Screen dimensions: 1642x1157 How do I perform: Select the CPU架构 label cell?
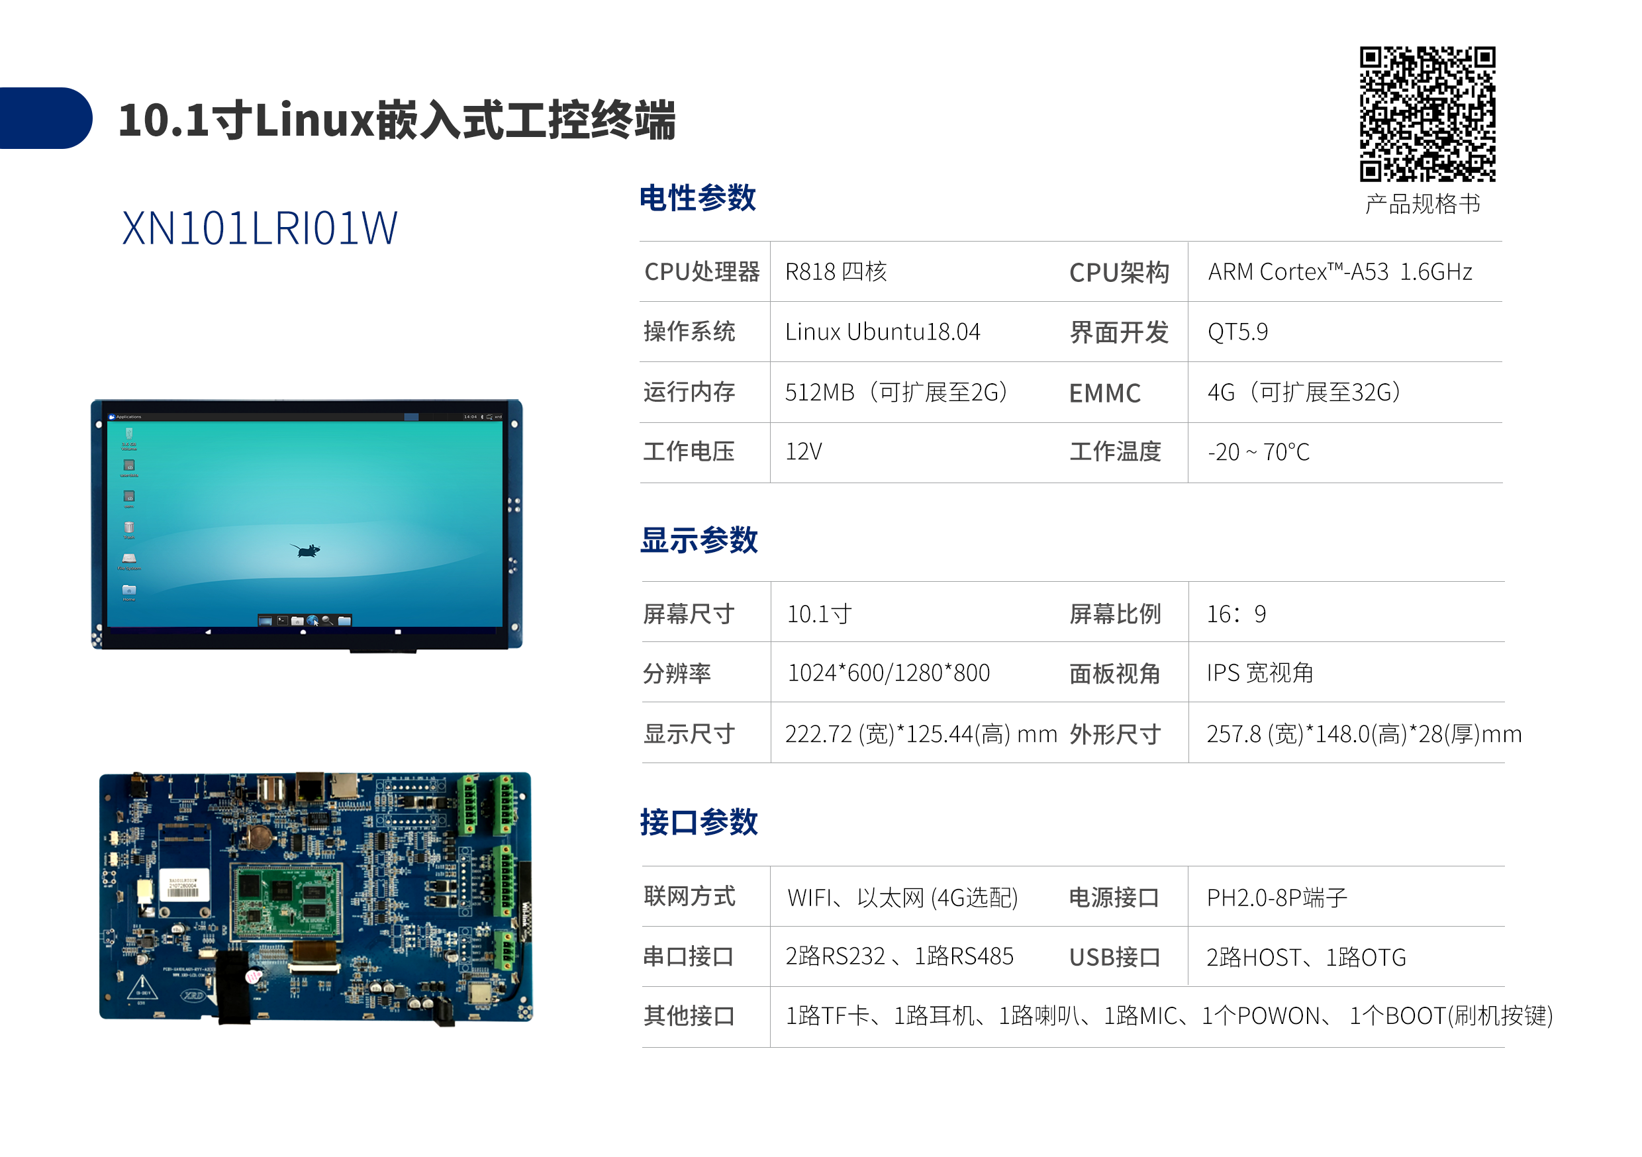(x=1119, y=273)
